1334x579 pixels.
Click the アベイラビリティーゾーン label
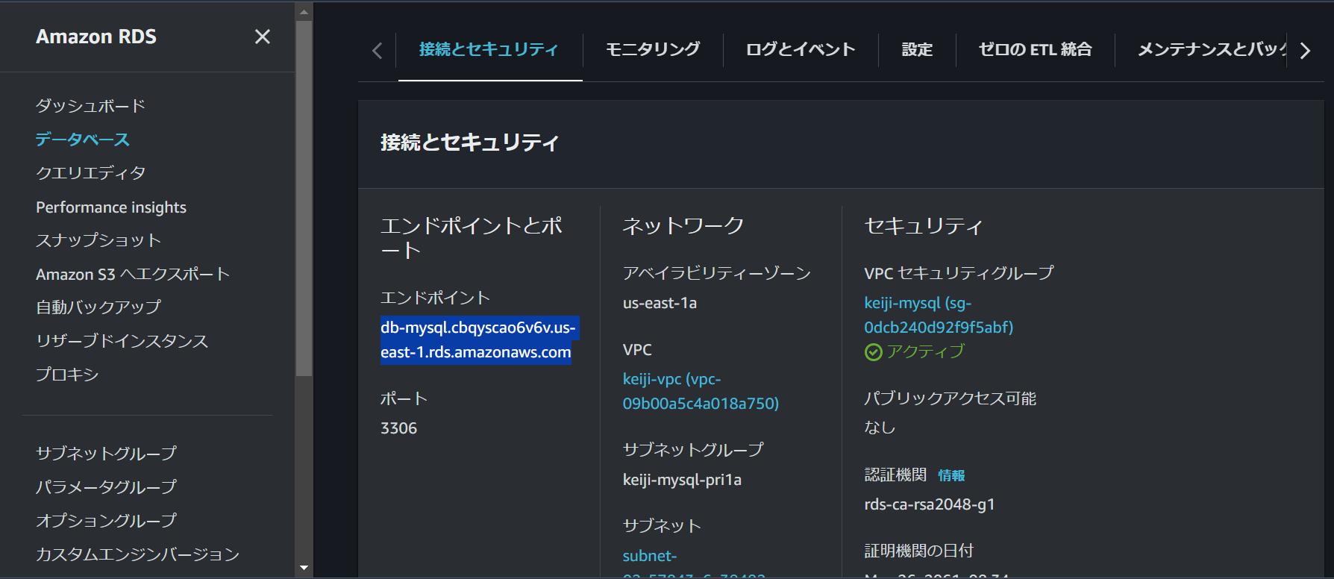coord(717,273)
